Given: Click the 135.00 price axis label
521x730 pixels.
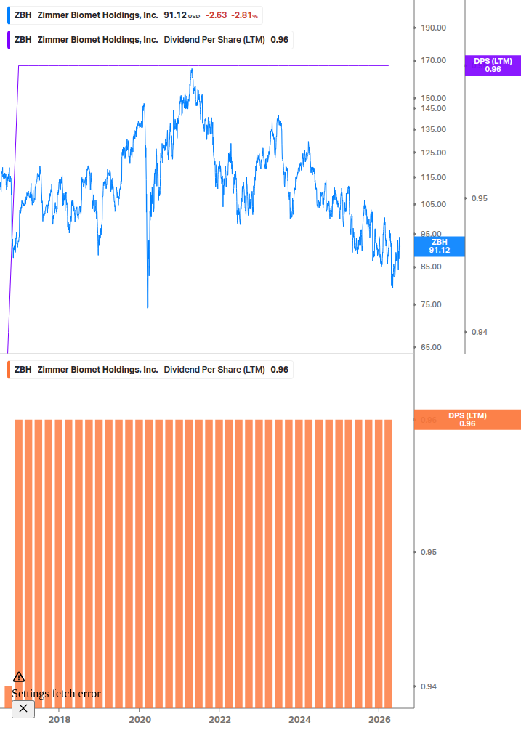Looking at the screenshot, I should [434, 129].
